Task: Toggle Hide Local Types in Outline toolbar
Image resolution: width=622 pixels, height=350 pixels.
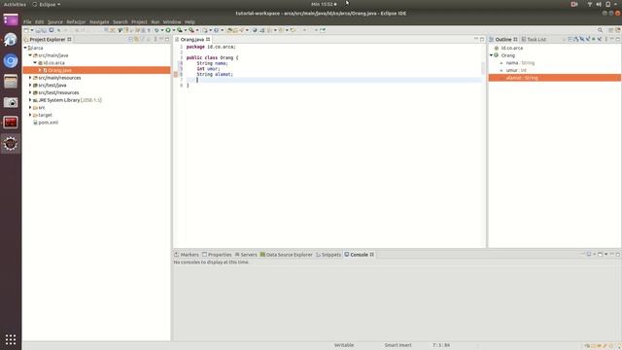Action: [x=600, y=39]
